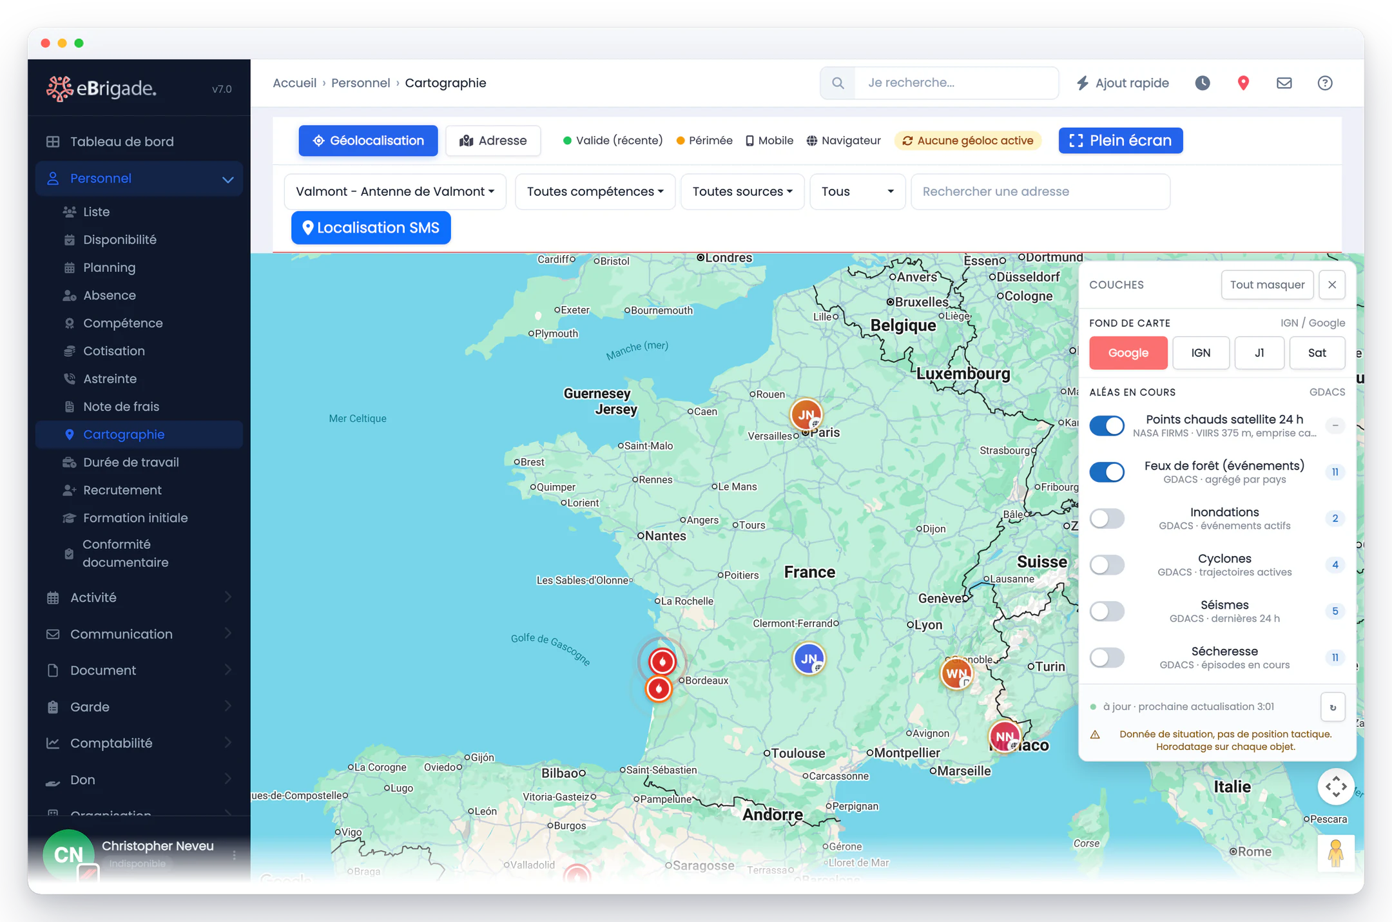Select Cartographie in the sidebar
Screen dimensions: 1392x922
click(x=139, y=434)
